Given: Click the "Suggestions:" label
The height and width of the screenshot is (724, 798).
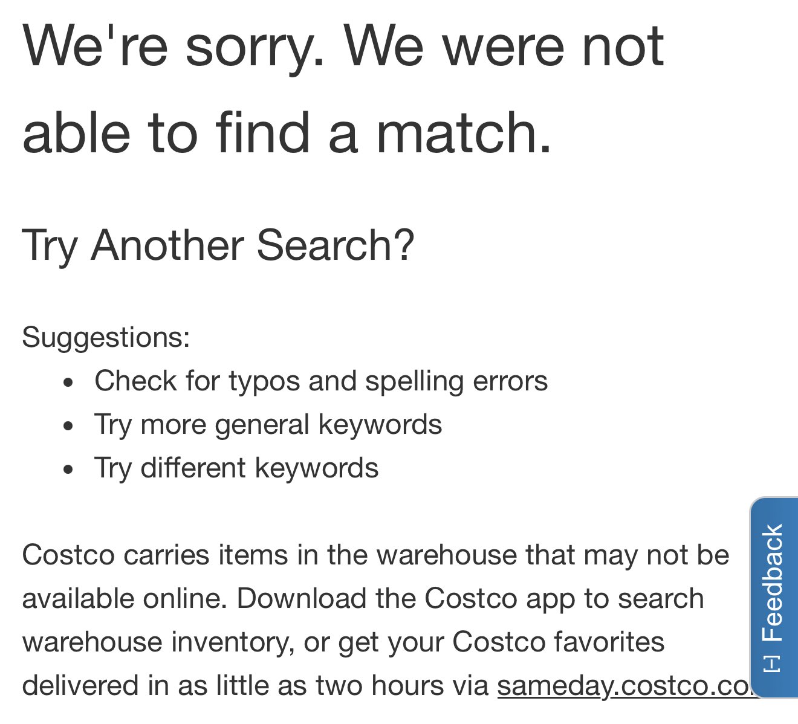Looking at the screenshot, I should [106, 337].
